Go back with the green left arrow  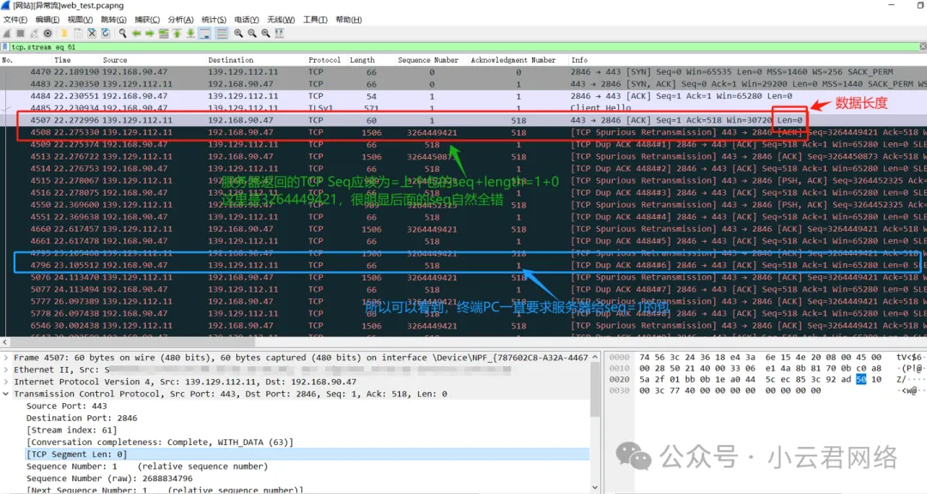click(136, 33)
